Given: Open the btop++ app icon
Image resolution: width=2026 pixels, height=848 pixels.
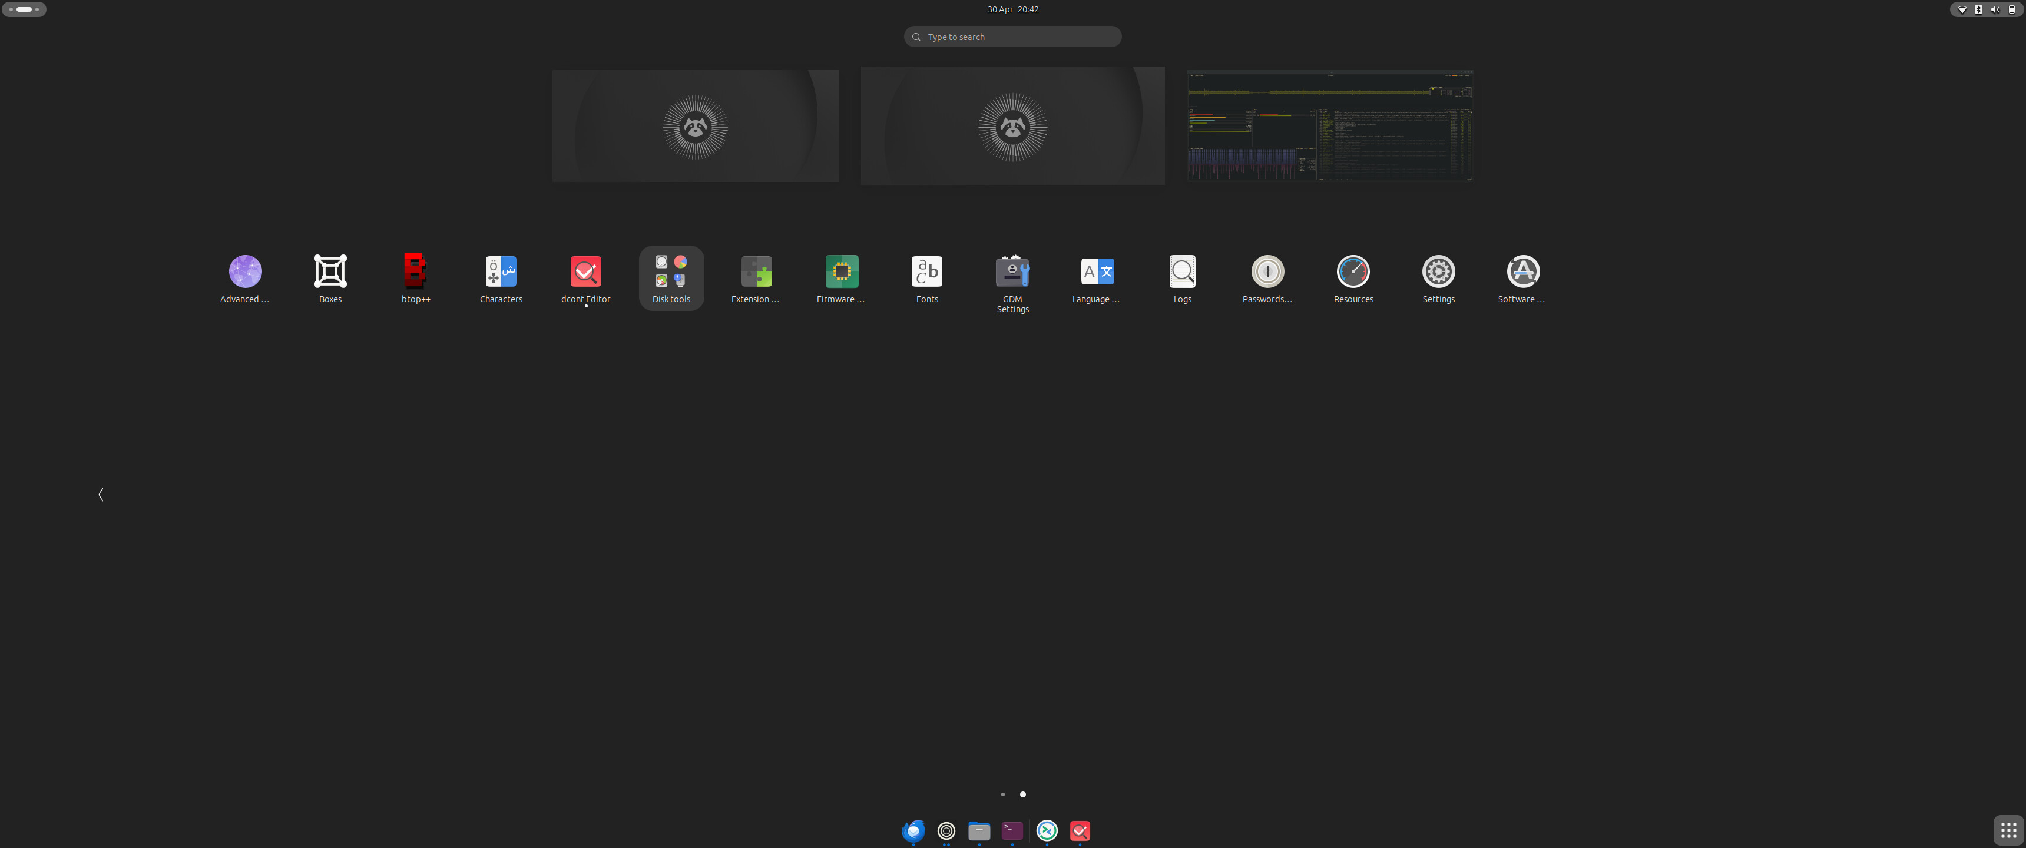Looking at the screenshot, I should pyautogui.click(x=415, y=279).
